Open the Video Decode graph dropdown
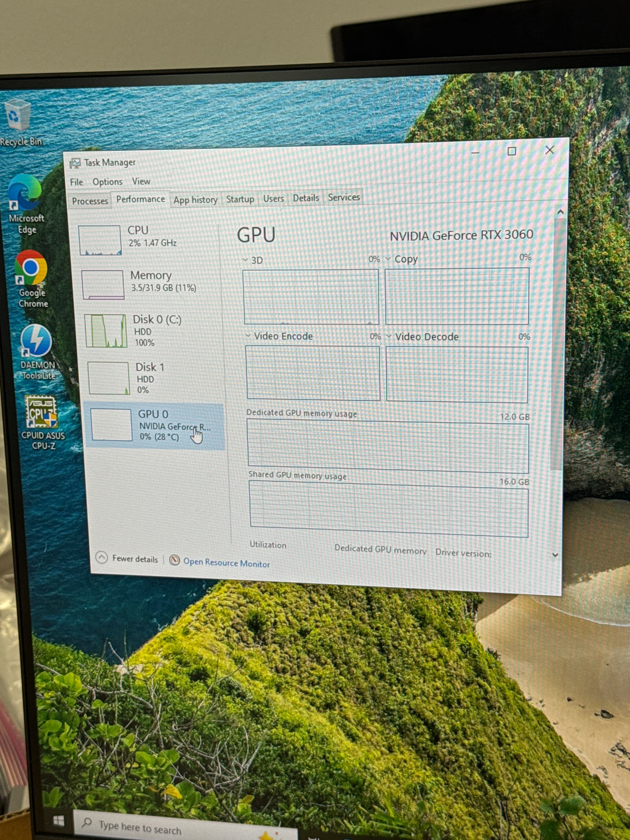Image resolution: width=630 pixels, height=840 pixels. (389, 337)
